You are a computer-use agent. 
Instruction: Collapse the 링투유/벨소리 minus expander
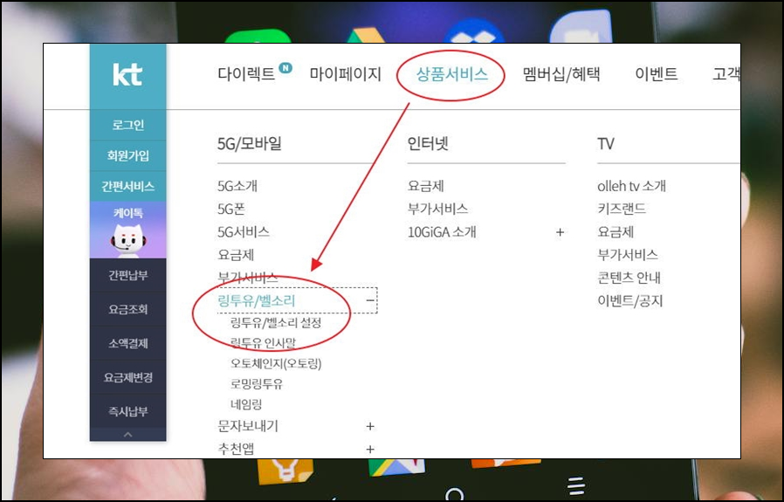370,300
